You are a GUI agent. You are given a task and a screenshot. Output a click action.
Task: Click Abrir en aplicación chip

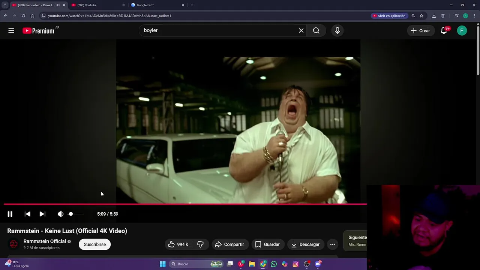click(389, 16)
